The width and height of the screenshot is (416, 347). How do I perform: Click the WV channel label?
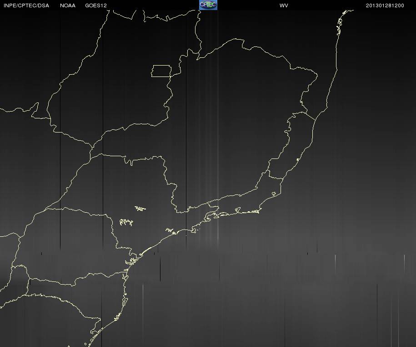[284, 5]
